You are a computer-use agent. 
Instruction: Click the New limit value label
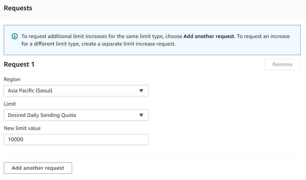tap(22, 128)
